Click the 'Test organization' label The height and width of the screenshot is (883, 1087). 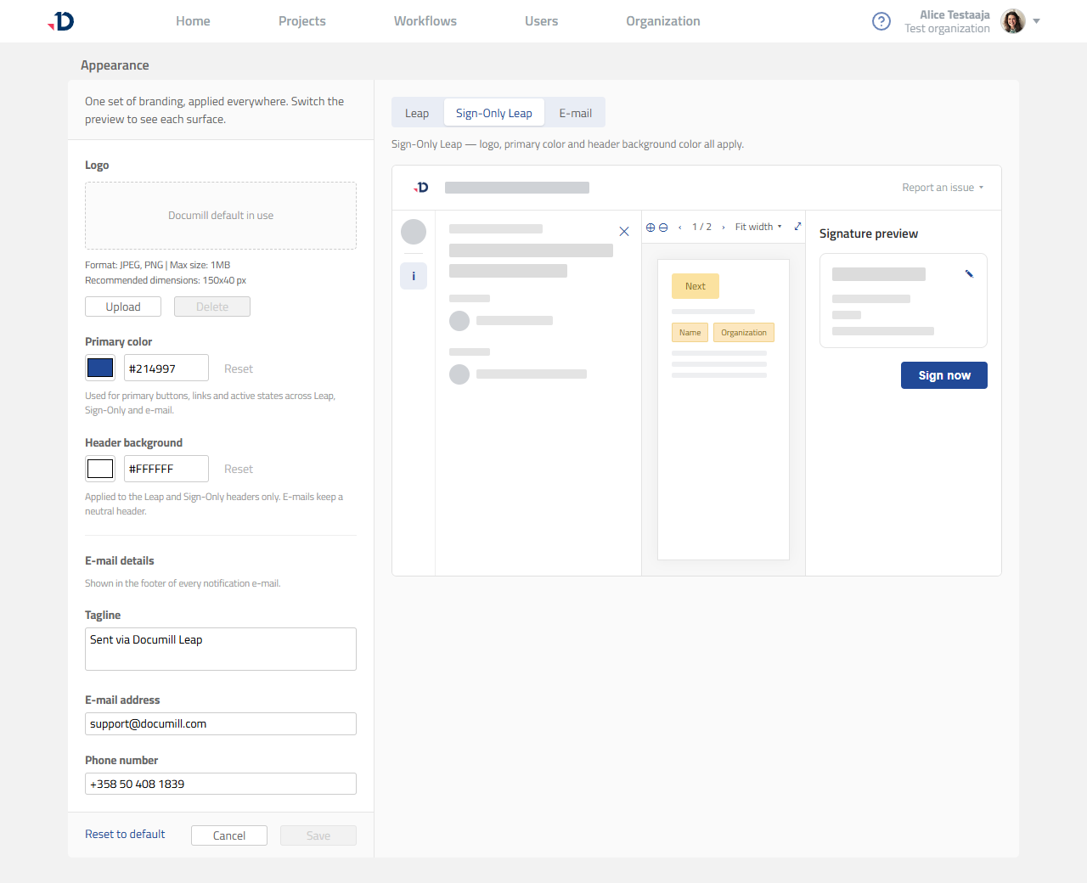coord(947,28)
